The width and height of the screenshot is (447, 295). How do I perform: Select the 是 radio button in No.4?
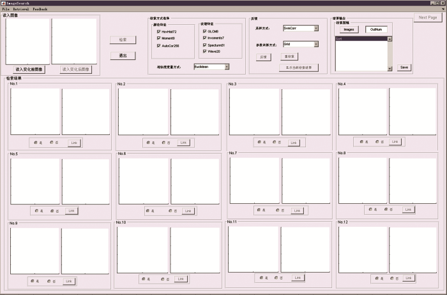click(x=361, y=141)
